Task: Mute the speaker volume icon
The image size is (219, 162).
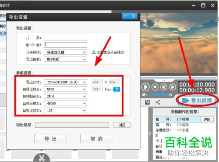Action: coord(144,95)
